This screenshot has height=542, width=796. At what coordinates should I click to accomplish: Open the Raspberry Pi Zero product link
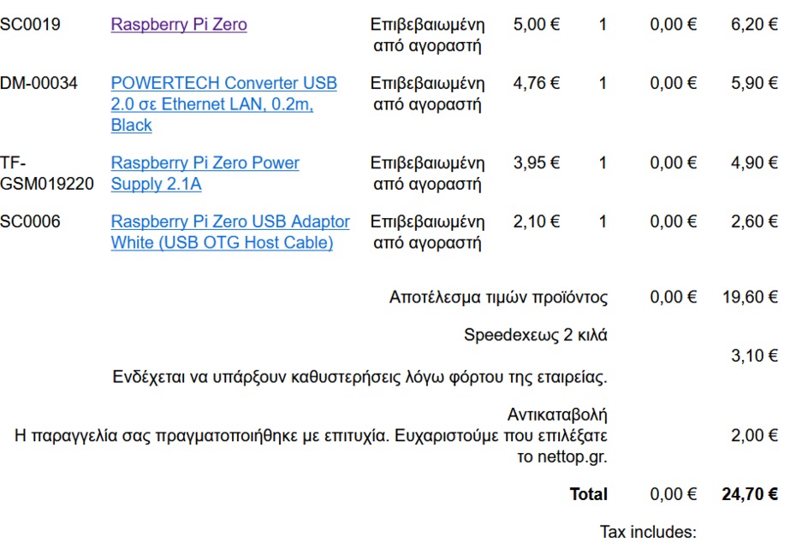click(x=179, y=25)
